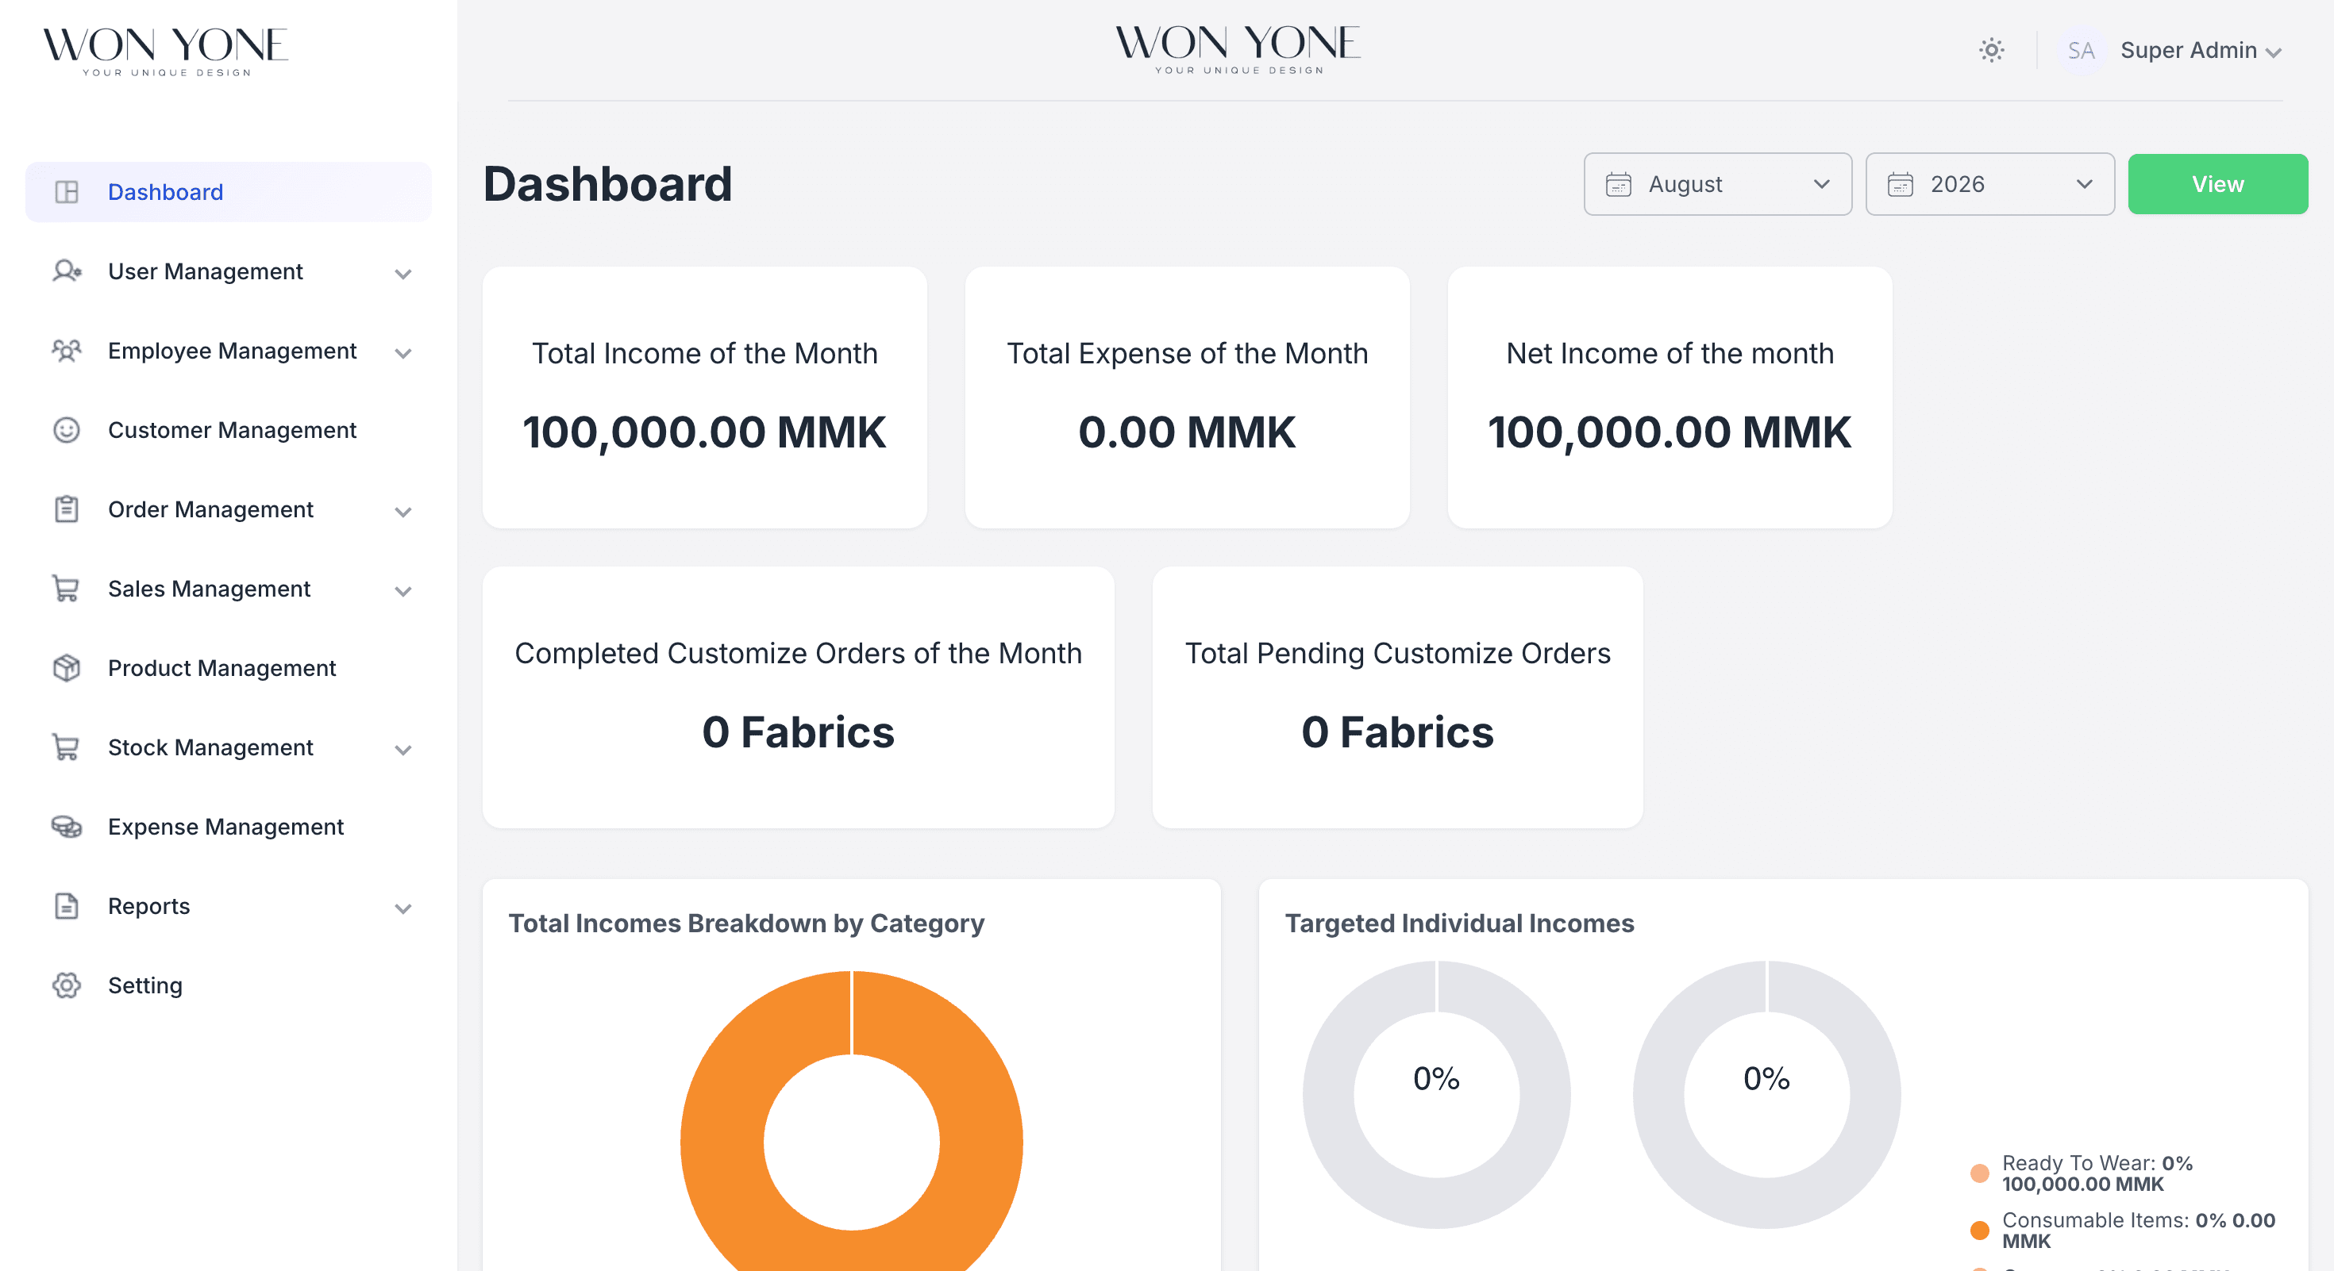
Task: Click the Total Expense of the Month card
Action: (1187, 397)
